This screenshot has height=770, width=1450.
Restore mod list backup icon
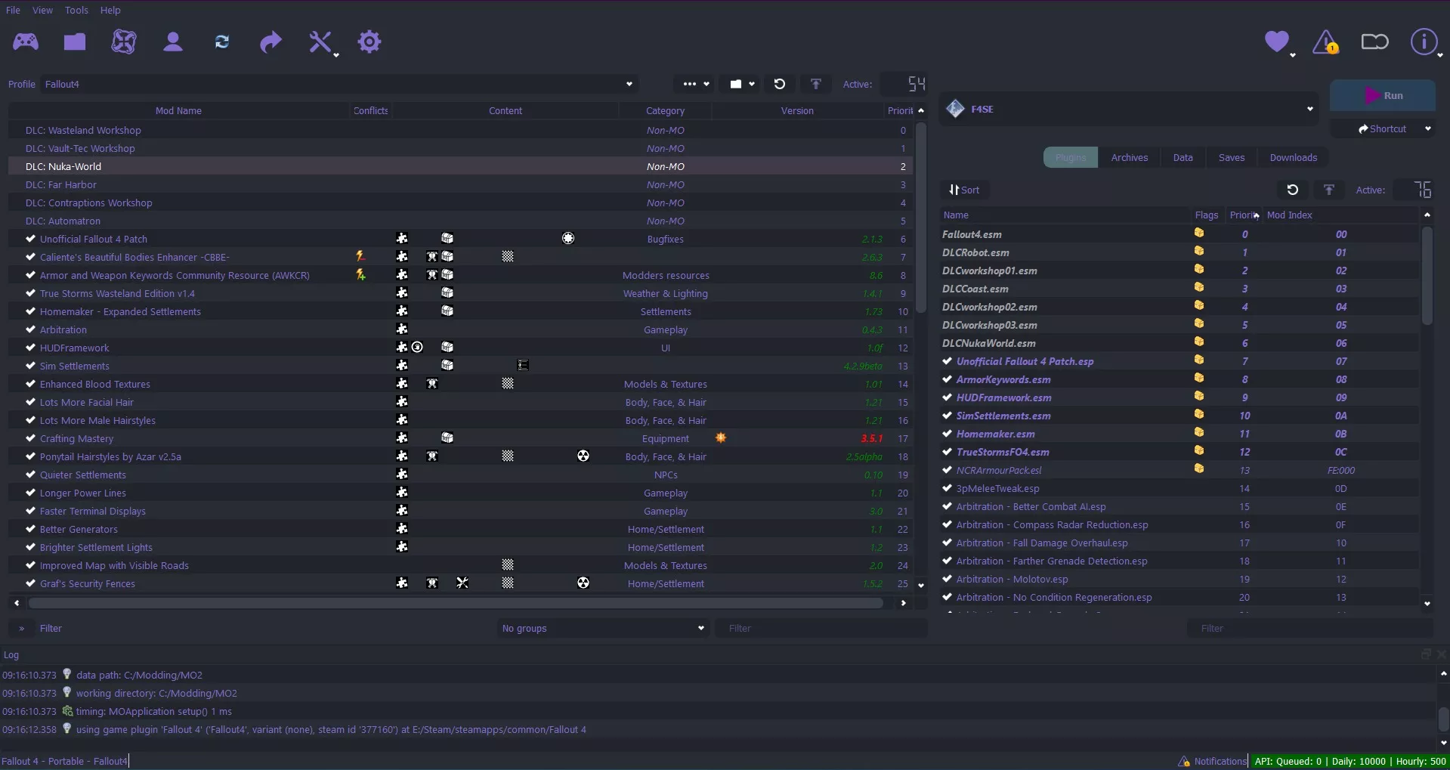(x=780, y=84)
